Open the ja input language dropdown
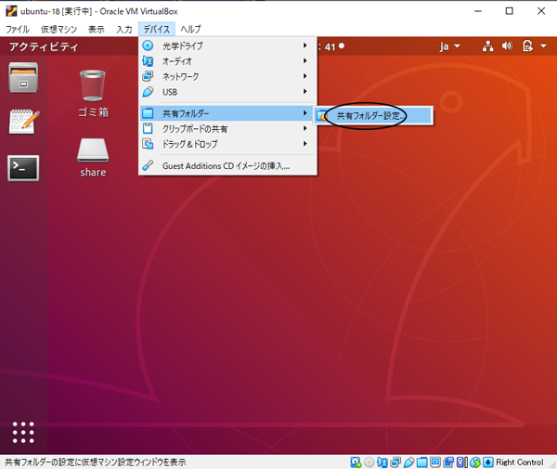Screen dimensions: 557x469 [449, 46]
